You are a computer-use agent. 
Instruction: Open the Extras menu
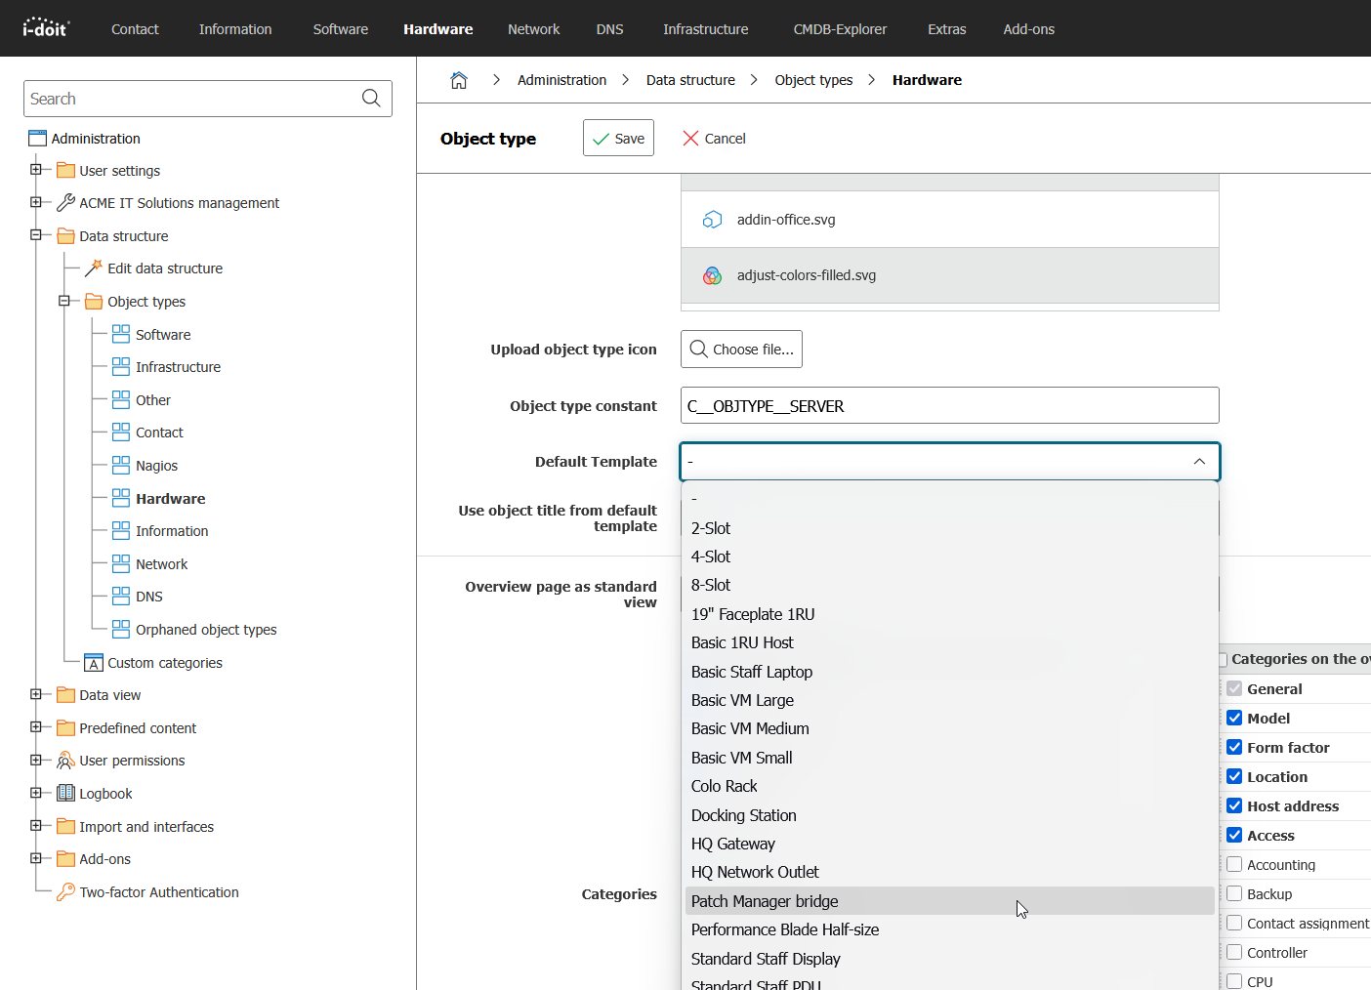(946, 29)
